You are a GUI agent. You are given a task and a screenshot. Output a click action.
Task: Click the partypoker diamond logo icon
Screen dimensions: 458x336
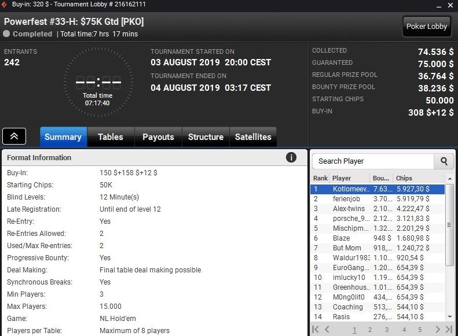point(4,5)
